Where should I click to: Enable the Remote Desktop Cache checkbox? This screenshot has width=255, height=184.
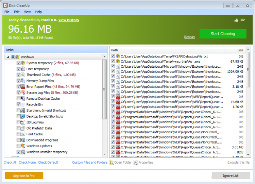tap(18, 98)
